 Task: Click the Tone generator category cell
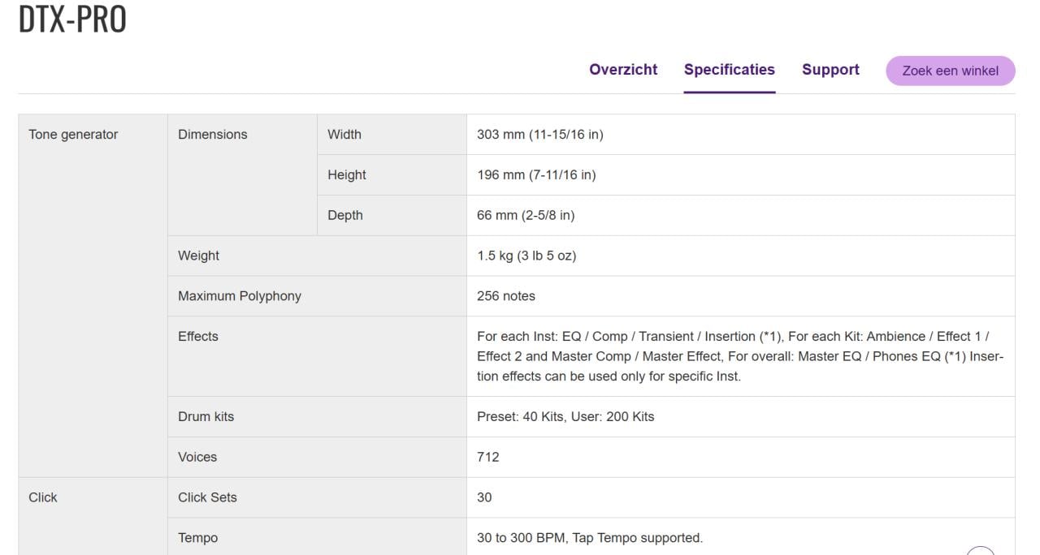[x=73, y=135]
